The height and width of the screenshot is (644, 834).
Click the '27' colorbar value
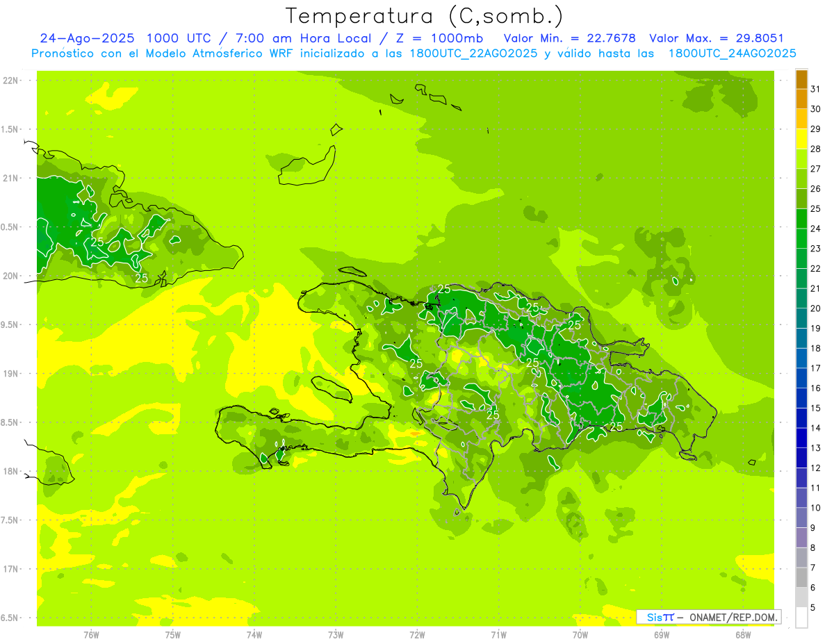pyautogui.click(x=816, y=169)
